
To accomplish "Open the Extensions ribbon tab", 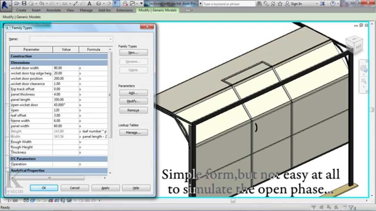I will pyautogui.click(x=125, y=10).
